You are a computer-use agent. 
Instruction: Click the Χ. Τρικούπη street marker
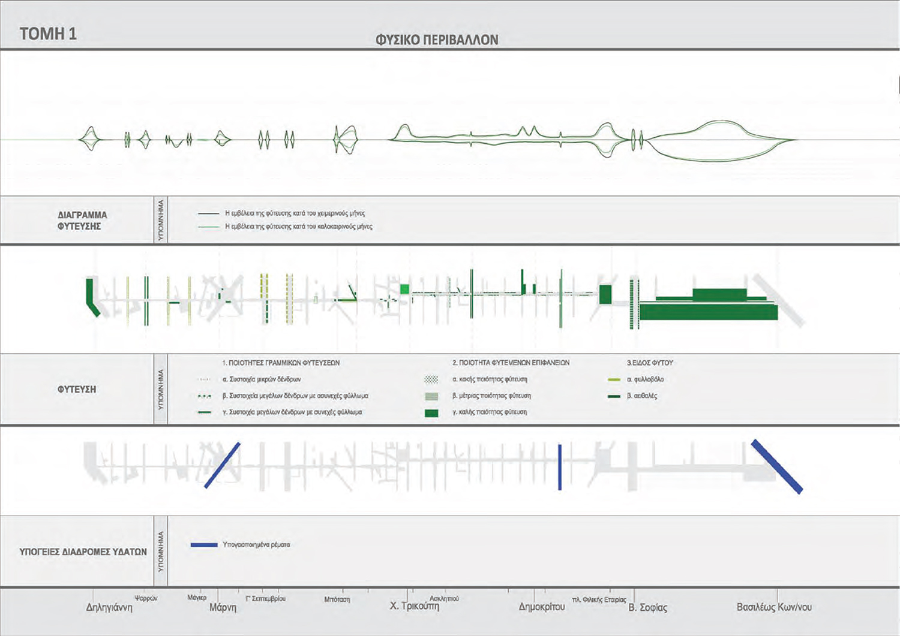tap(414, 606)
